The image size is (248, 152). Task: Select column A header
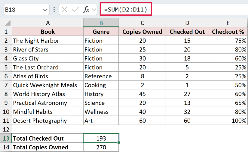click(x=47, y=23)
